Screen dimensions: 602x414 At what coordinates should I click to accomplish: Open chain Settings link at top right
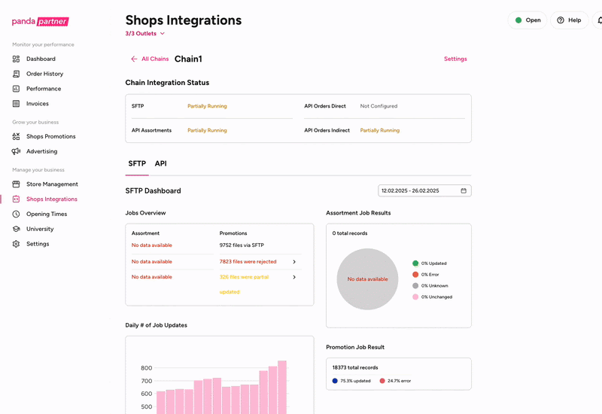pyautogui.click(x=455, y=59)
